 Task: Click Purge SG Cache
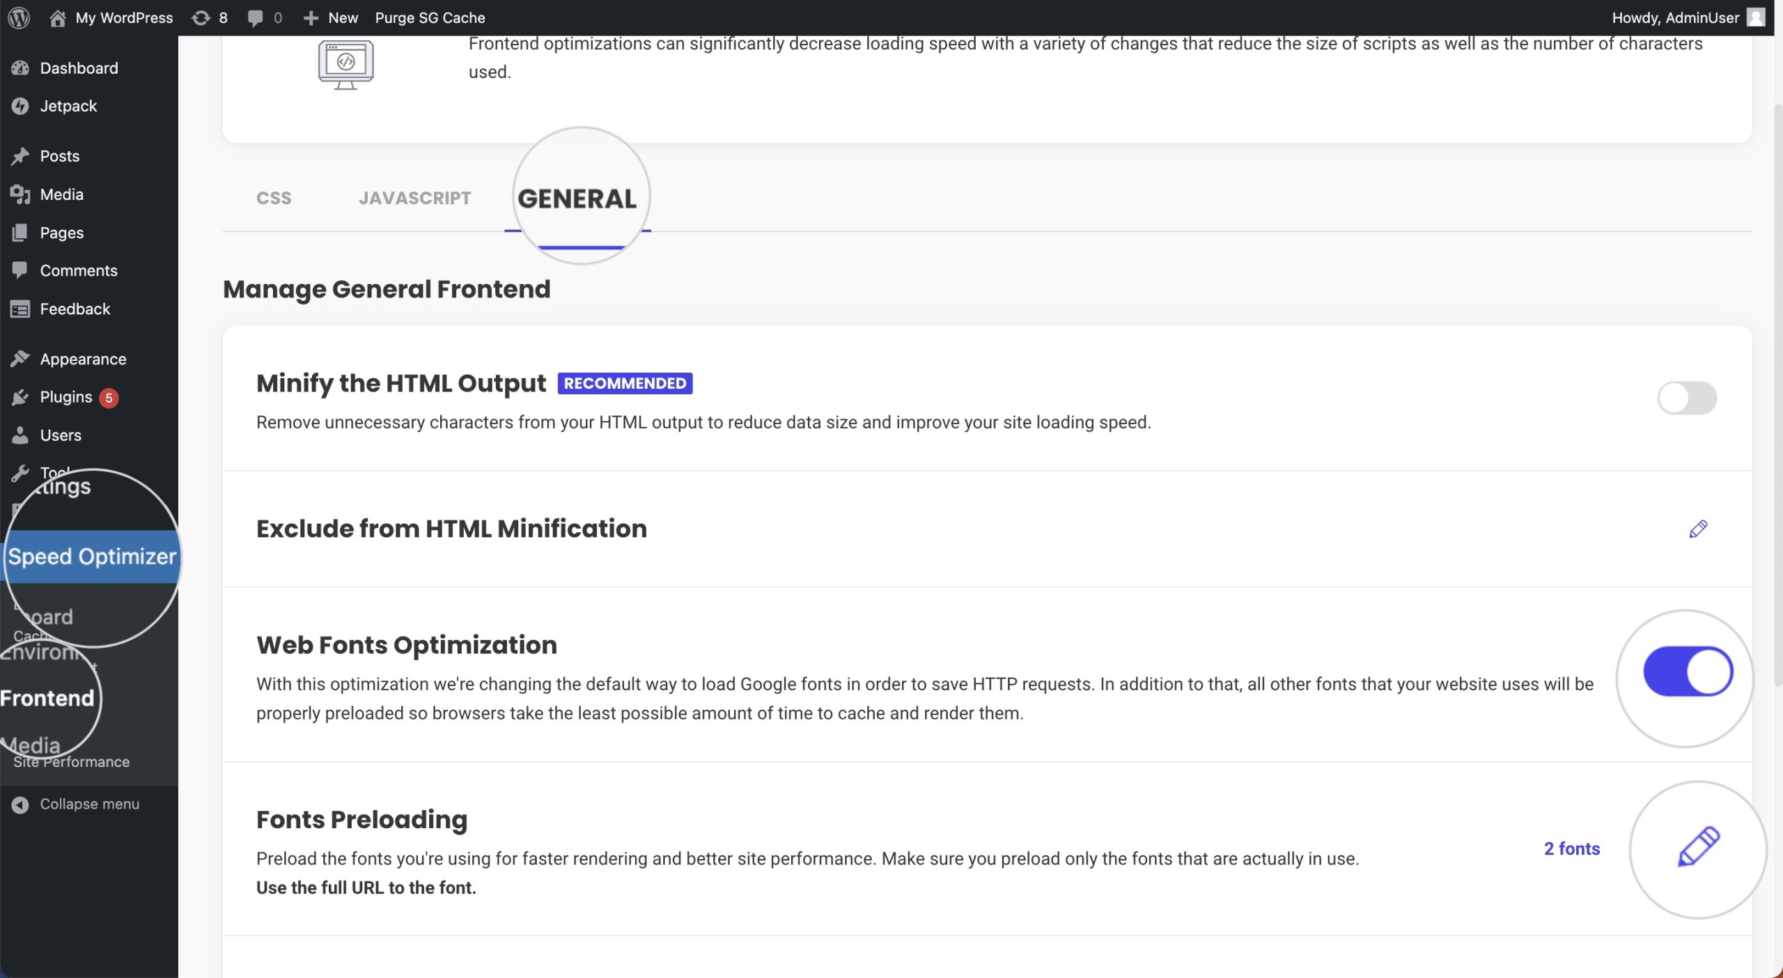[430, 17]
